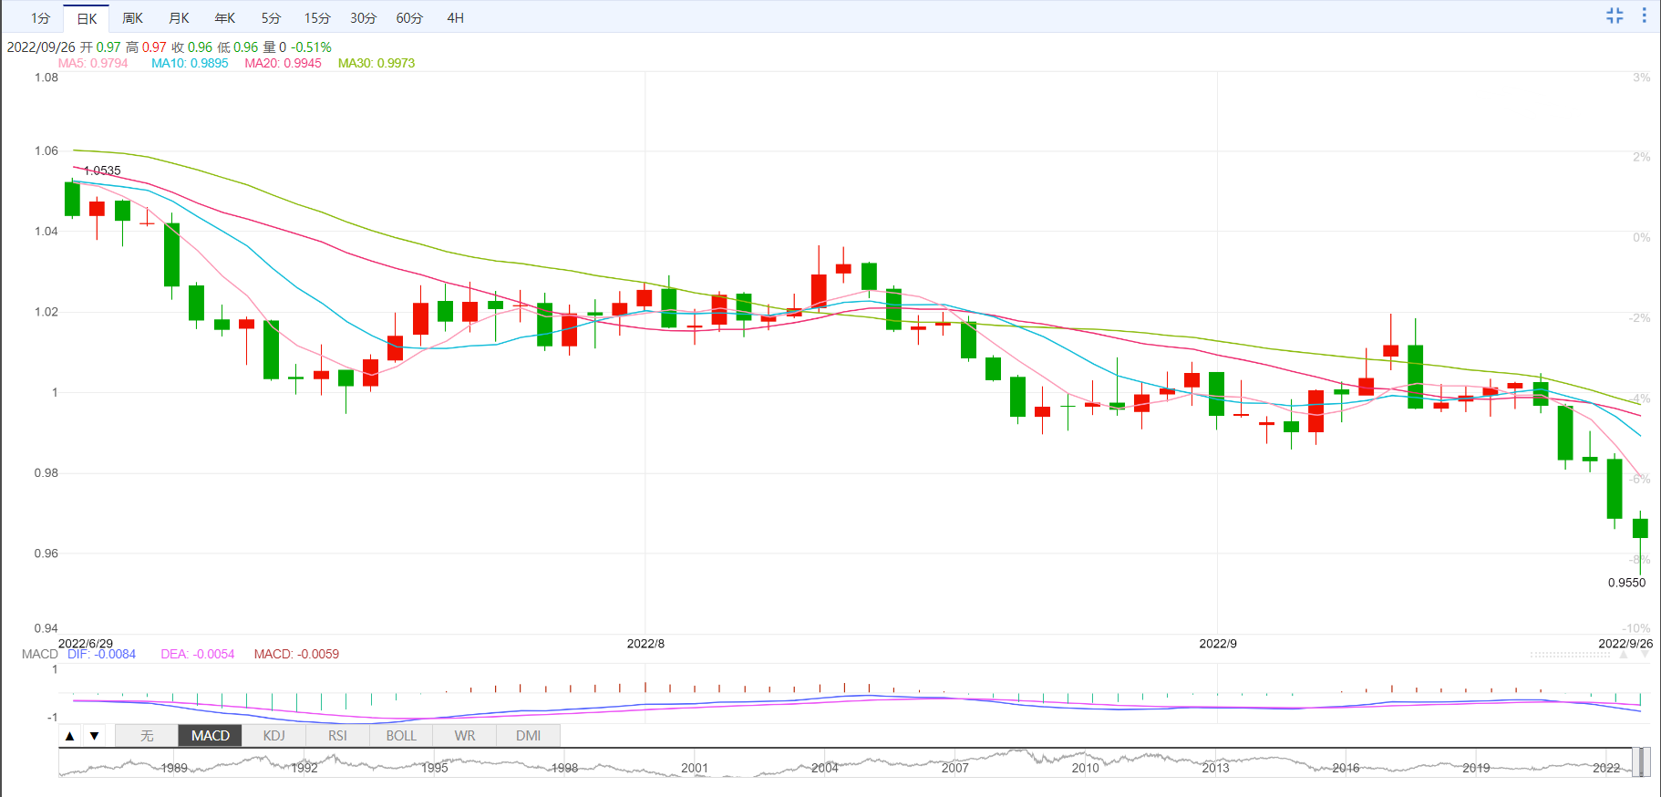This screenshot has height=797, width=1661.
Task: Switch to the 周K weekly tab
Action: pyautogui.click(x=133, y=18)
